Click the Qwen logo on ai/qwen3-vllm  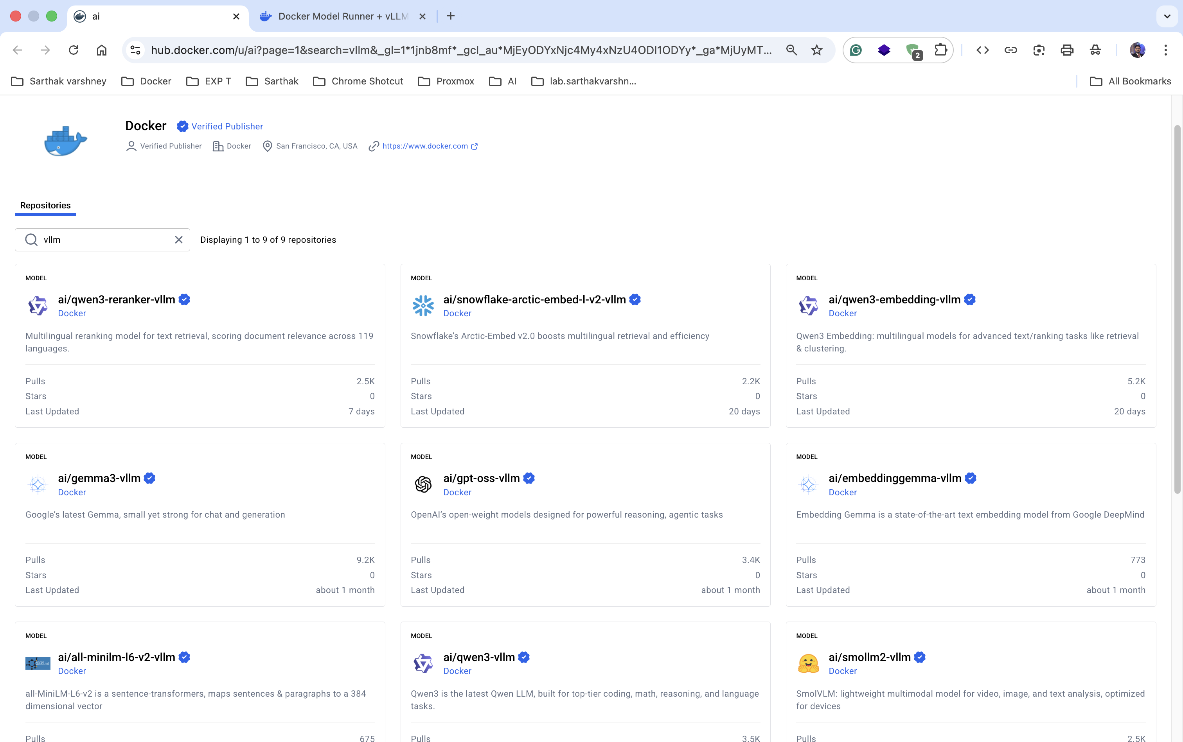(423, 663)
